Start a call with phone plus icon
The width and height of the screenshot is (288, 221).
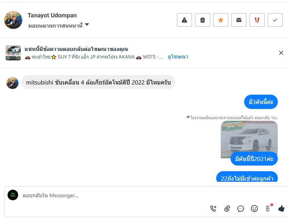(213, 209)
